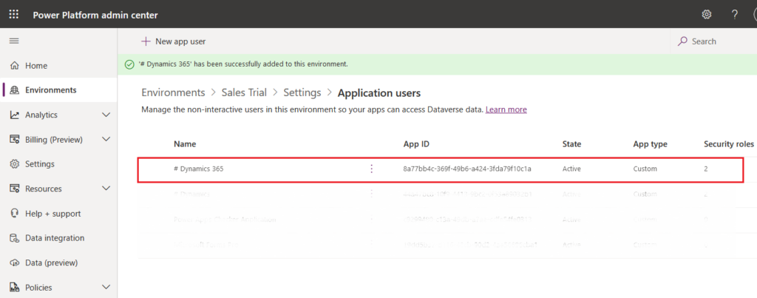Click the Policies icon in sidebar
This screenshot has width=757, height=298.
coord(15,288)
